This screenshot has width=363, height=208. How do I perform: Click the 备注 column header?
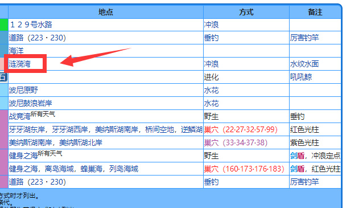[315, 12]
